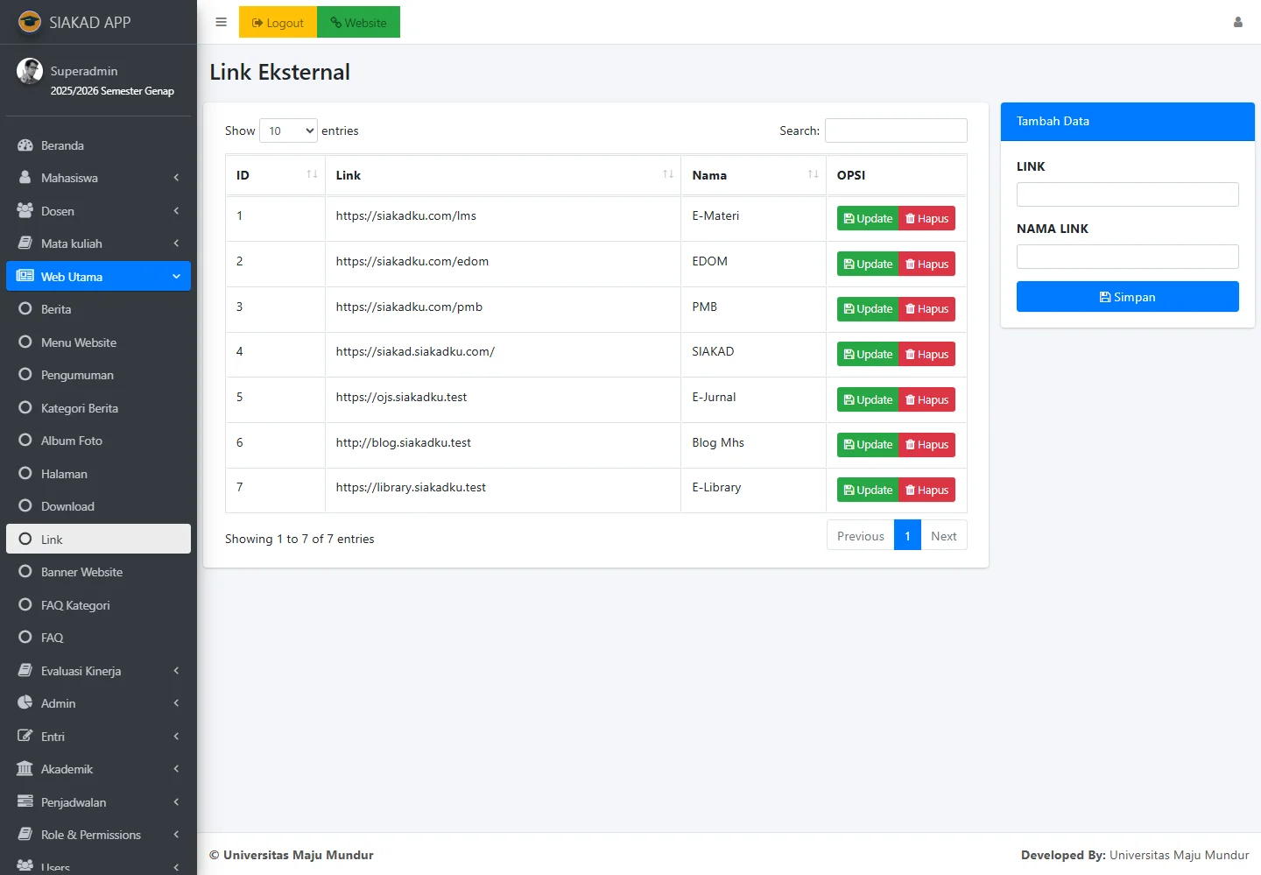Go to Pengumuman in sidebar
Image resolution: width=1261 pixels, height=875 pixels.
77,375
